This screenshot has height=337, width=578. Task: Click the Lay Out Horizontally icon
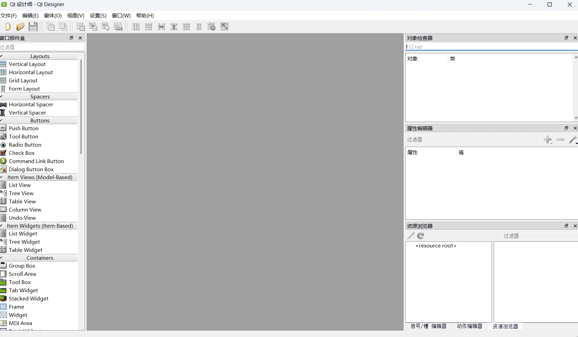(136, 27)
